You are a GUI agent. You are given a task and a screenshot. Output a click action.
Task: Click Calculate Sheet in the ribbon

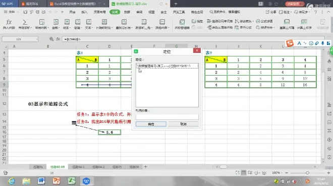tap(304, 24)
